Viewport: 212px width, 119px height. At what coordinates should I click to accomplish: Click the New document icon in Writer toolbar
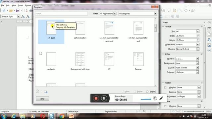(x=4, y=10)
